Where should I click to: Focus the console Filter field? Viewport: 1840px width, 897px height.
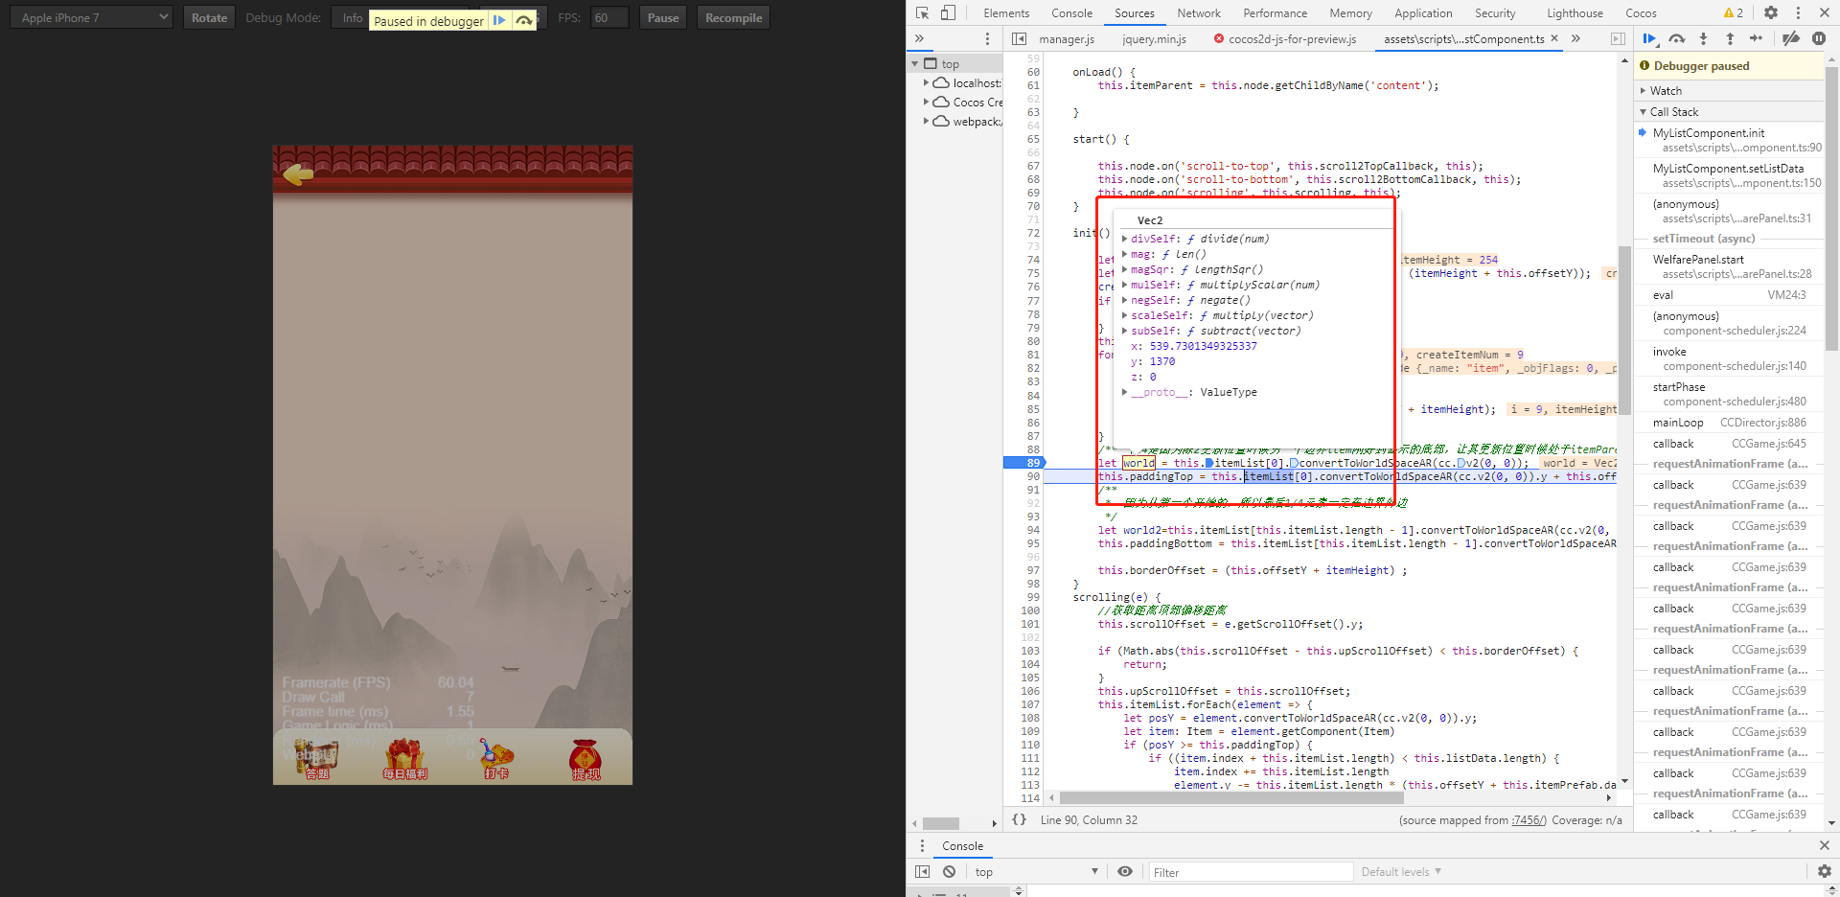1250,872
